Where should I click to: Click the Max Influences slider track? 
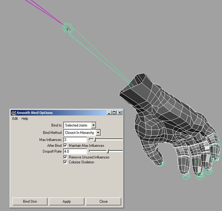(109, 140)
